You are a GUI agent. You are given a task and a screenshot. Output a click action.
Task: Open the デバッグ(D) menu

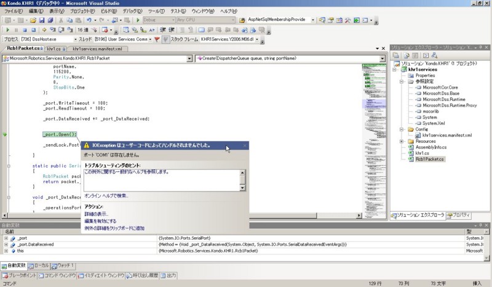[x=132, y=11]
